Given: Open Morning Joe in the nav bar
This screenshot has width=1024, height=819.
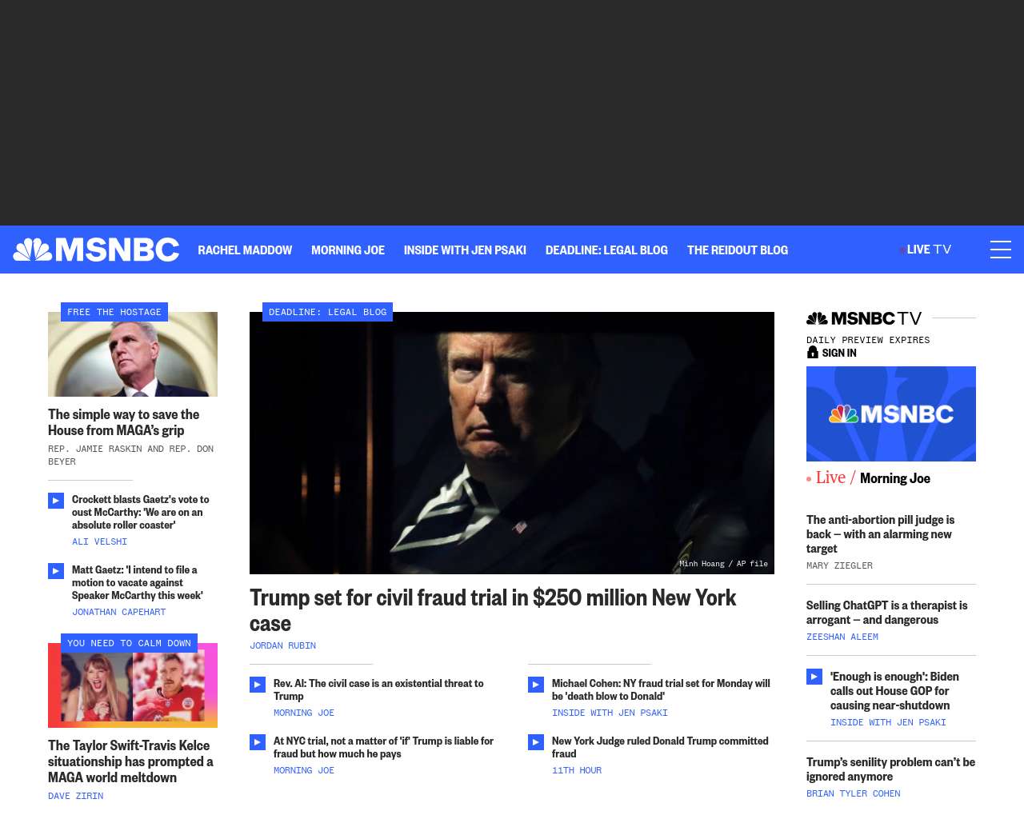Looking at the screenshot, I should coord(348,250).
